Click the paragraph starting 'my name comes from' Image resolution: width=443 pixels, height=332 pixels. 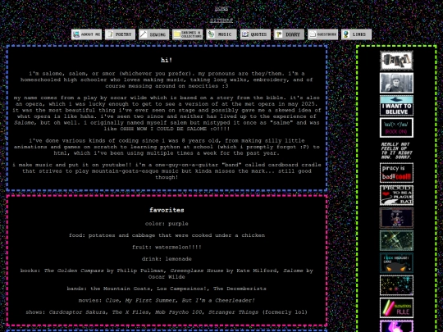[167, 113]
